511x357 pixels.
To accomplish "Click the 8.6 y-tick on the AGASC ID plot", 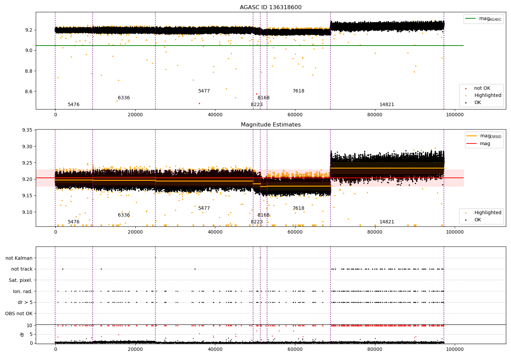I will [29, 92].
